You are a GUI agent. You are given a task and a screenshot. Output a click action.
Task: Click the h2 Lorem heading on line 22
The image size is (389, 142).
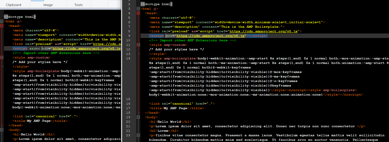[x=164, y=131]
